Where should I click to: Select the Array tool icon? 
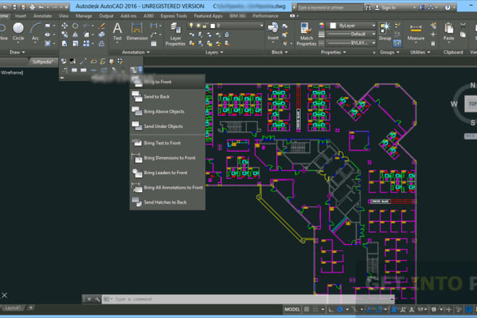pos(87,43)
